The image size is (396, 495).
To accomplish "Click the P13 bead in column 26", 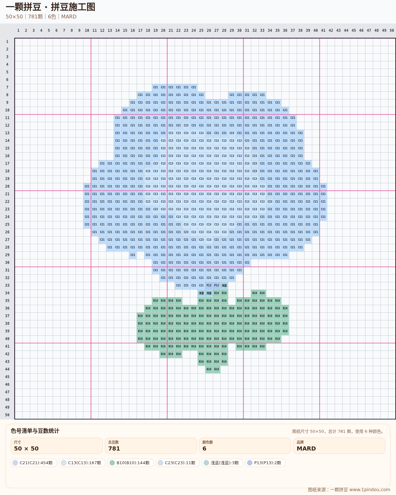I will tap(209, 285).
